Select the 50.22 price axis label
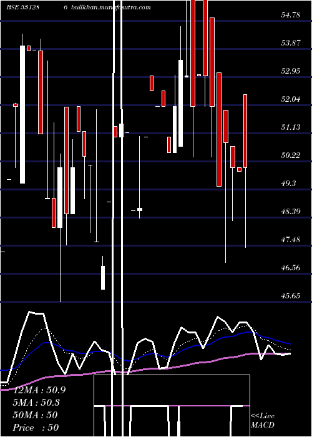Screen dimensions: 312x437 291,155
